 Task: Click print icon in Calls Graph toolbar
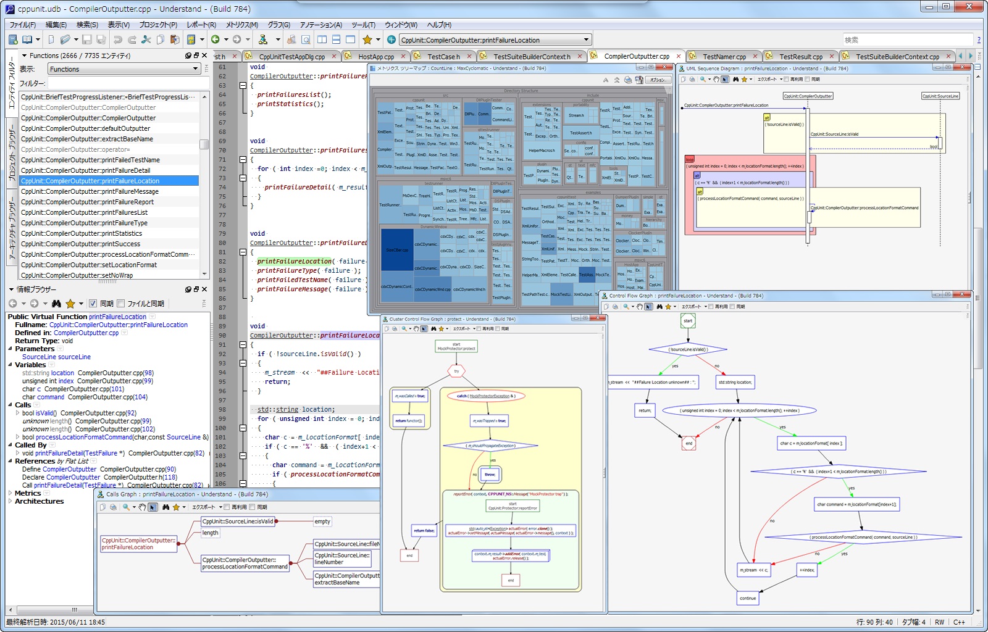click(113, 507)
